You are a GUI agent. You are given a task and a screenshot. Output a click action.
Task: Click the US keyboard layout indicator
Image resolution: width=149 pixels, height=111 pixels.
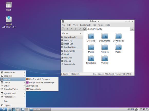(133, 109)
